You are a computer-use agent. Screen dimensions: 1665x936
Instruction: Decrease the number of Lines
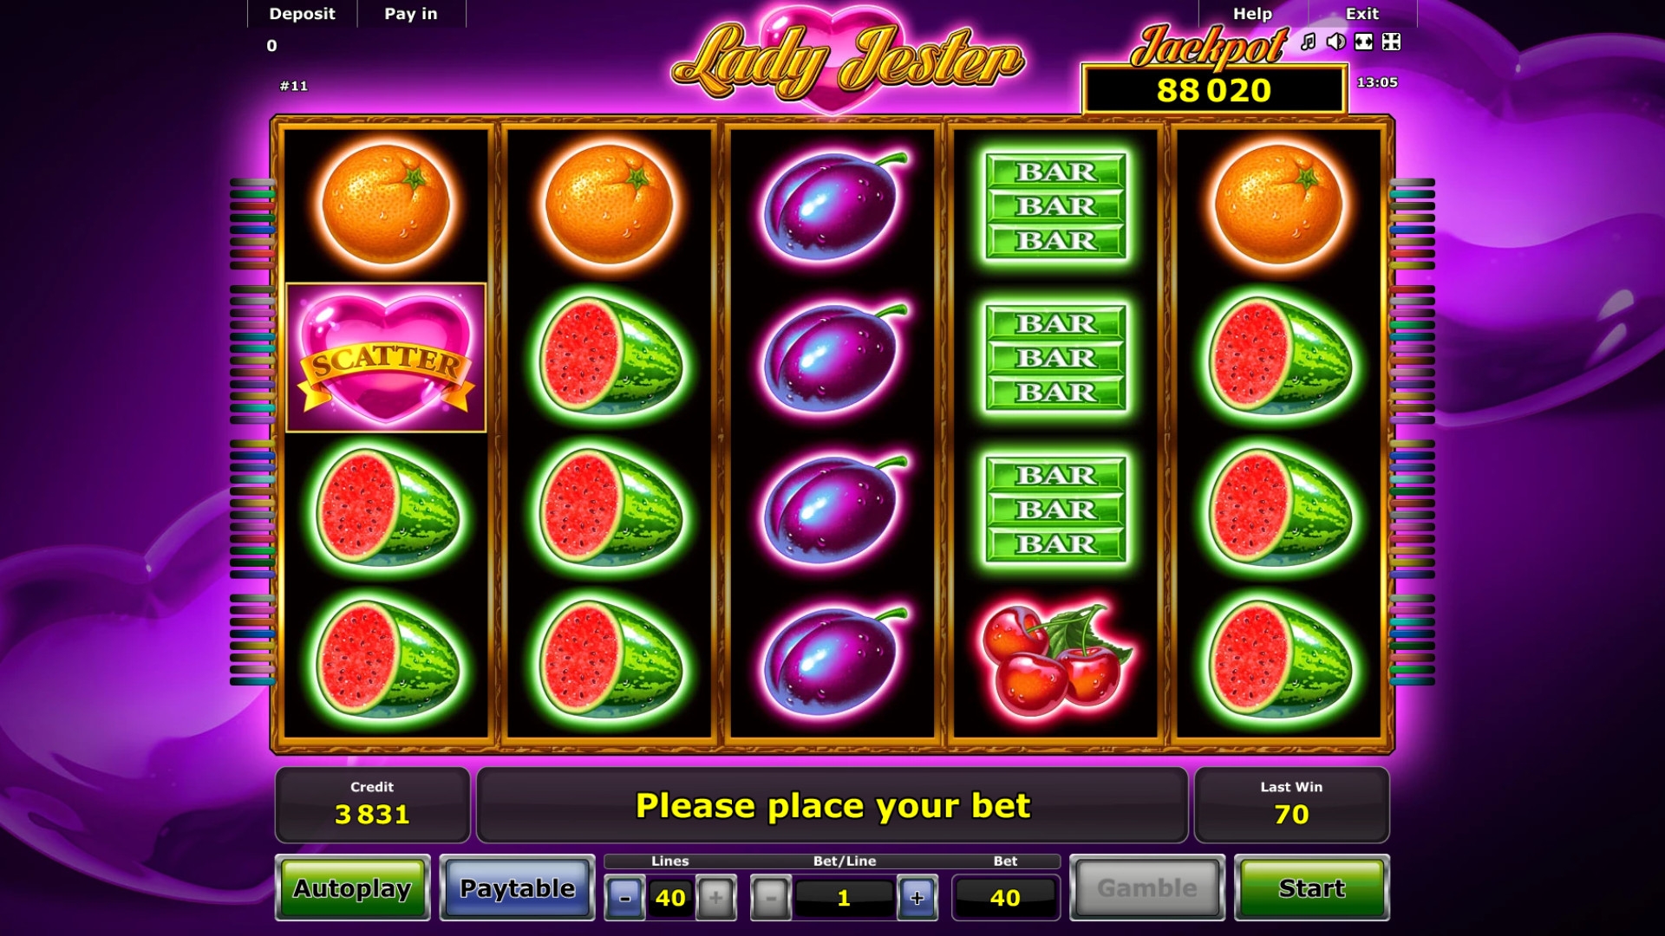pyautogui.click(x=624, y=898)
